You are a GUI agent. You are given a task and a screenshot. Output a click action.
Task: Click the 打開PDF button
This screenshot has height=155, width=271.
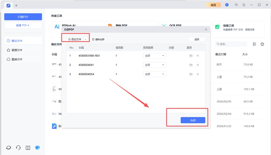tap(23, 17)
